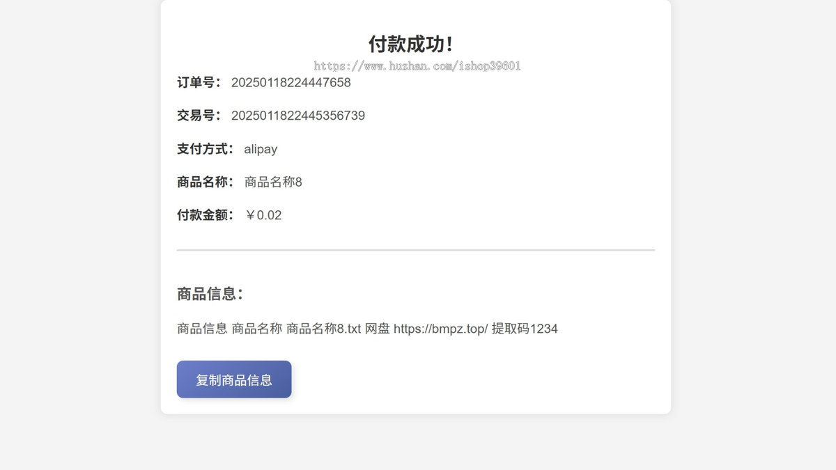Click the order number 20250118224447658
The width and height of the screenshot is (836, 470).
(291, 83)
